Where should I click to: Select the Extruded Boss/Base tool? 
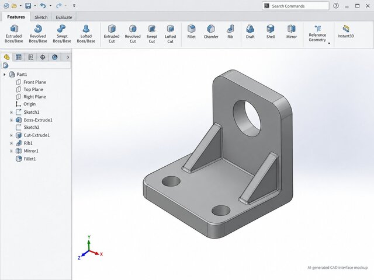(x=14, y=34)
